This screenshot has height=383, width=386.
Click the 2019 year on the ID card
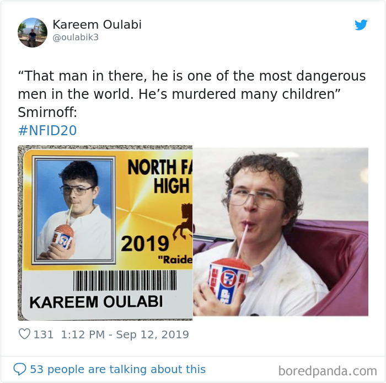[144, 243]
